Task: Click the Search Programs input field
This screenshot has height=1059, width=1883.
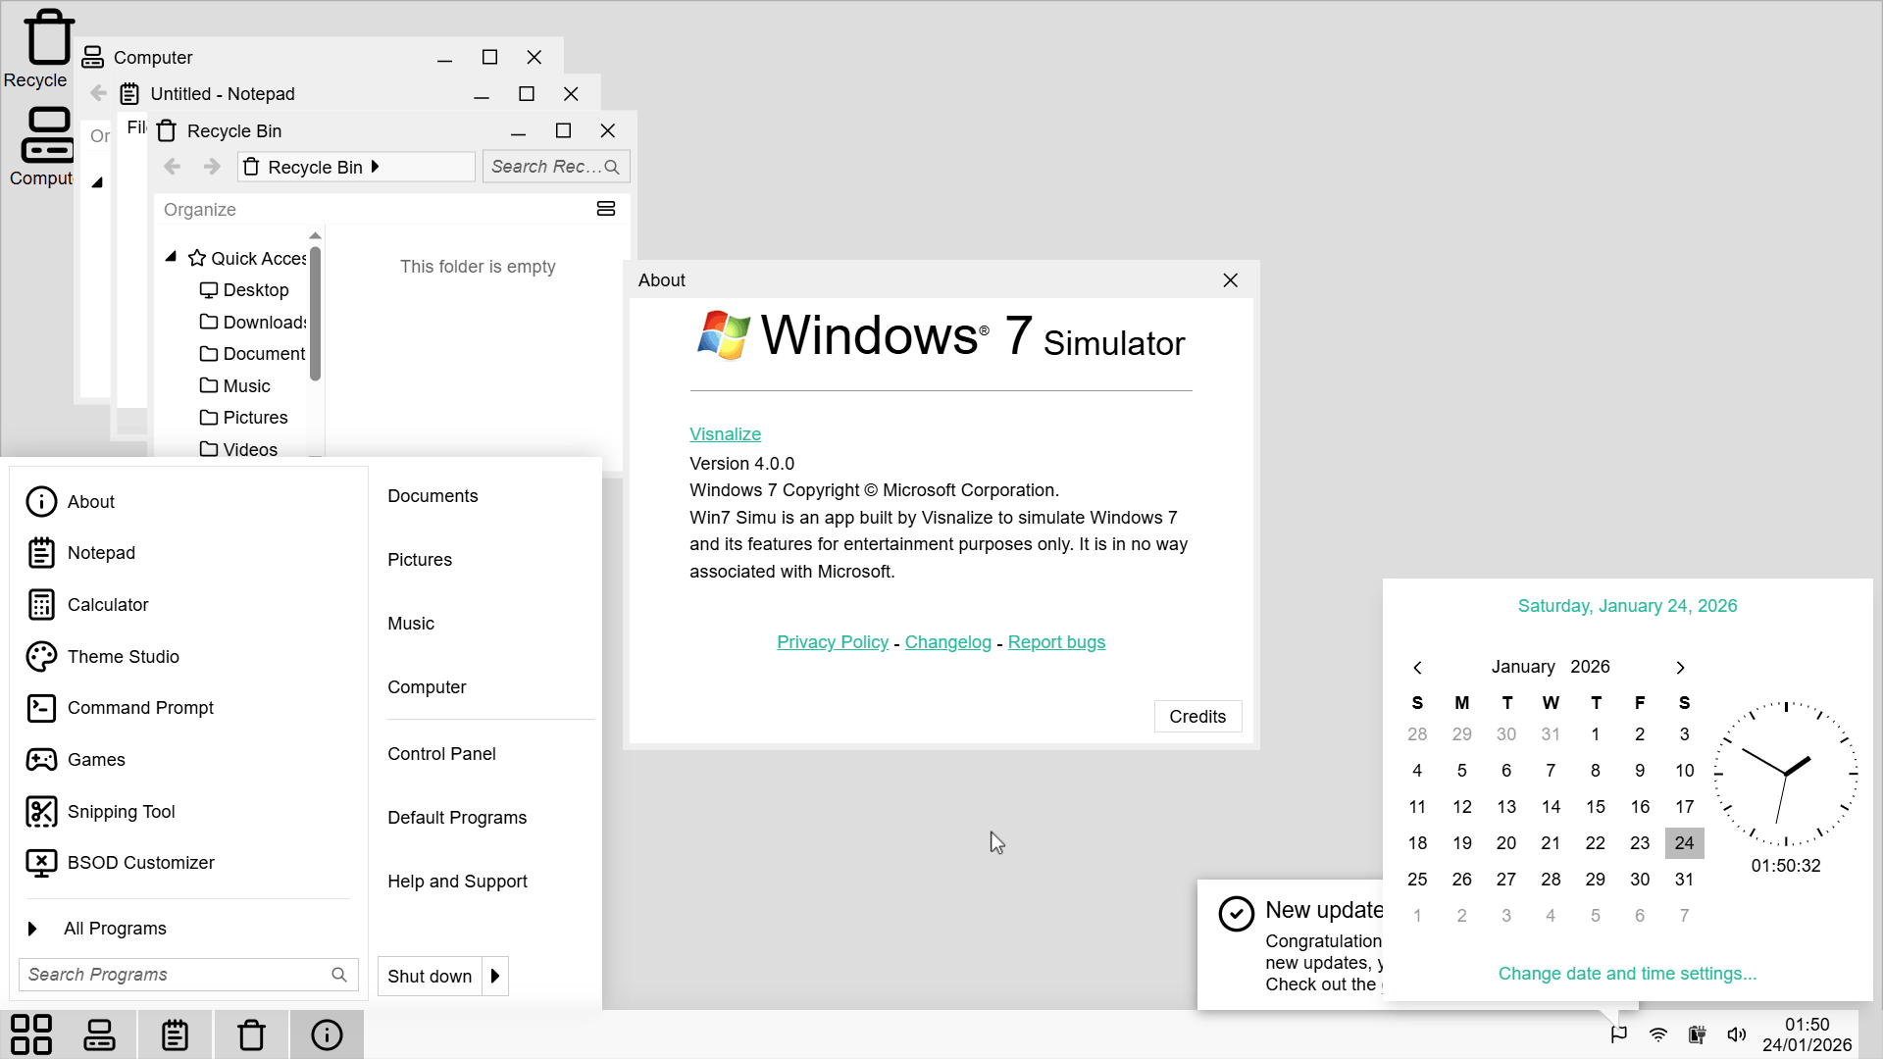Action: 177,975
